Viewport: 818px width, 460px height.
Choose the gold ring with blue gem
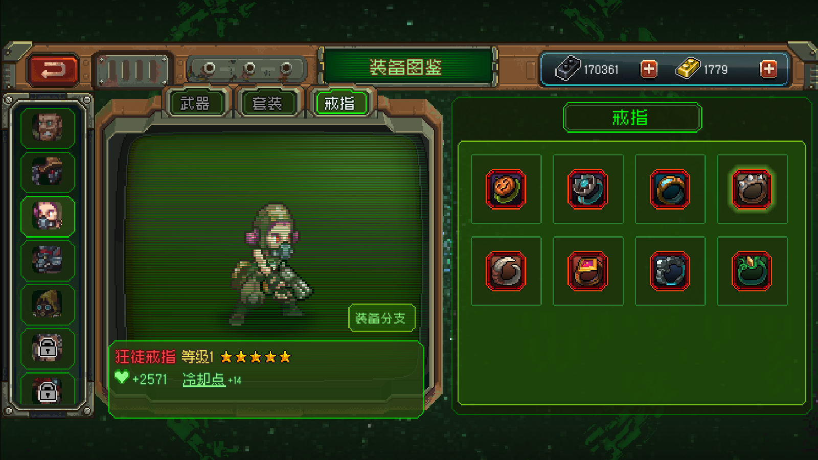(x=670, y=189)
